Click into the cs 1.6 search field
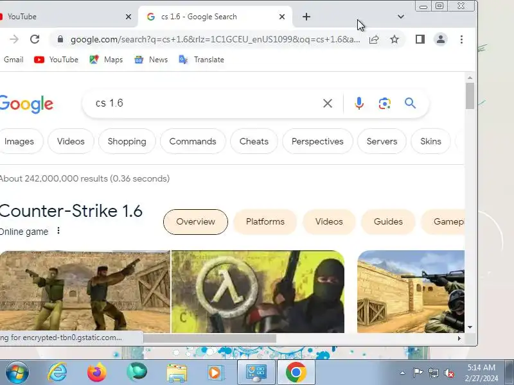Viewport: 514px width, 385px height. tap(203, 103)
